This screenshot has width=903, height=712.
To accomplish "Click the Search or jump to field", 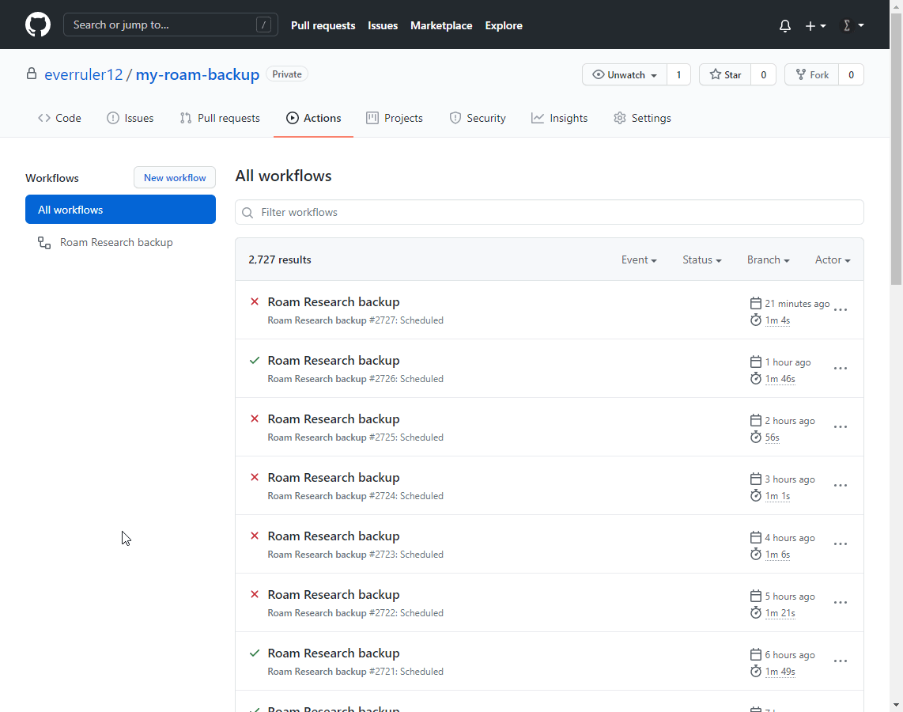I will click(x=171, y=25).
